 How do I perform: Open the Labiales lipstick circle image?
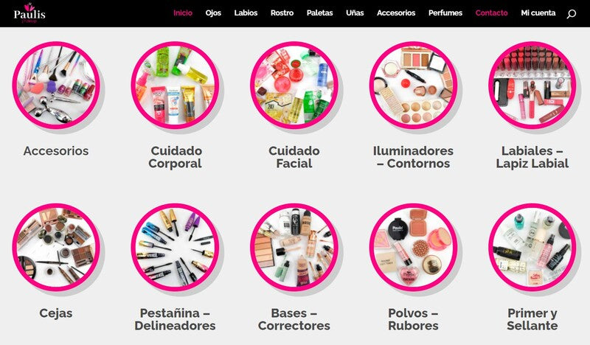pos(532,86)
